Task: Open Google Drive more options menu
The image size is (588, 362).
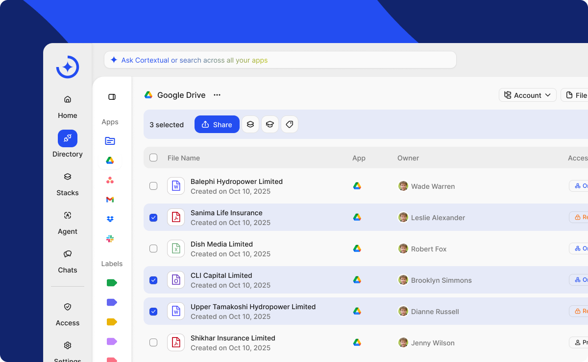Action: tap(217, 95)
